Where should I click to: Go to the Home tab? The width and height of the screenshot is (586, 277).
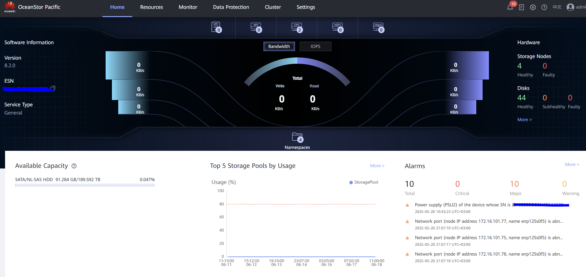pyautogui.click(x=117, y=7)
